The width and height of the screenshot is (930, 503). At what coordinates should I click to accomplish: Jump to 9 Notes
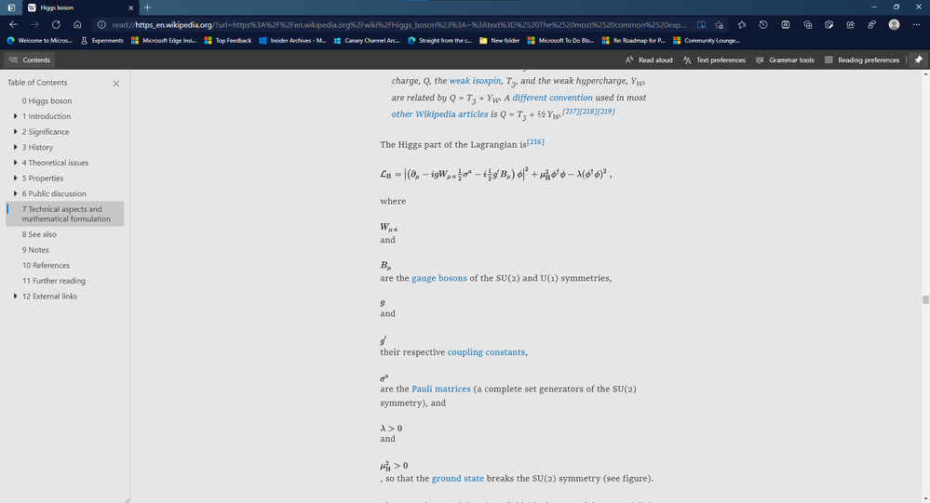(35, 250)
